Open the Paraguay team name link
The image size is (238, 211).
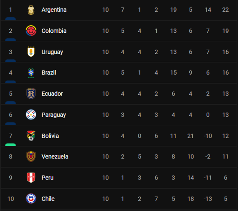54,114
